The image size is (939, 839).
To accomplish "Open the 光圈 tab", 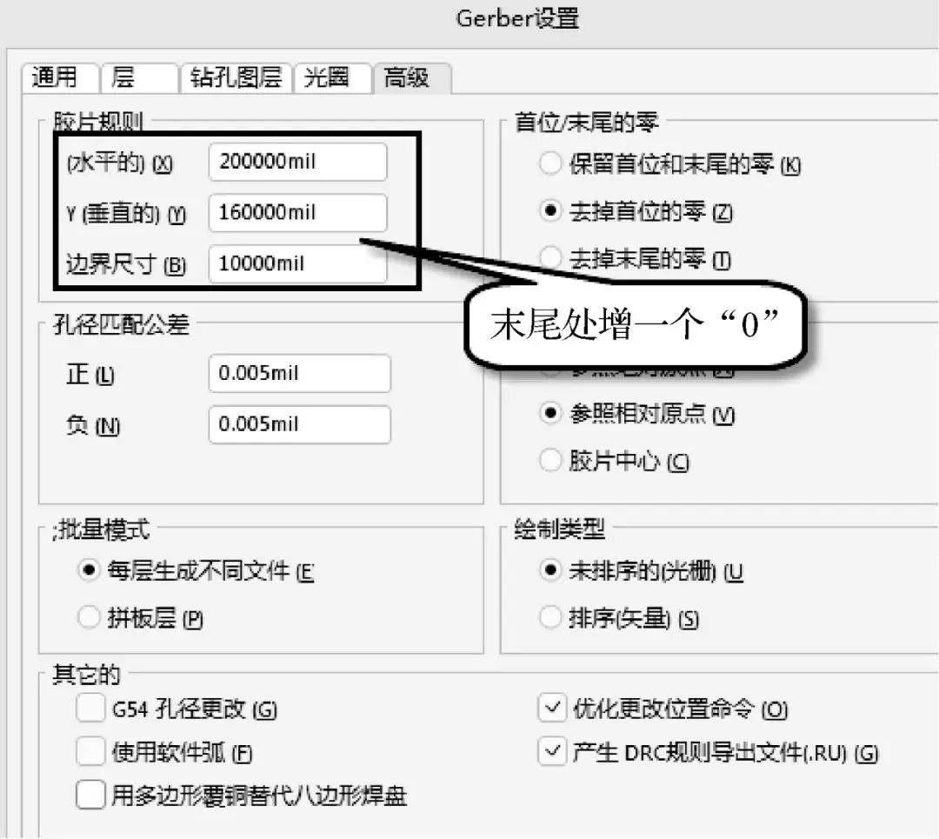I will [332, 77].
